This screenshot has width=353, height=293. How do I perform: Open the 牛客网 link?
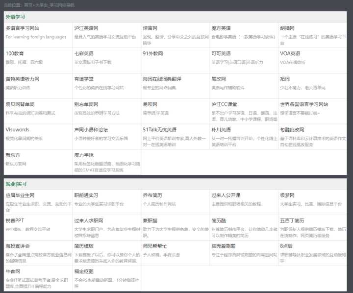pos(13,271)
